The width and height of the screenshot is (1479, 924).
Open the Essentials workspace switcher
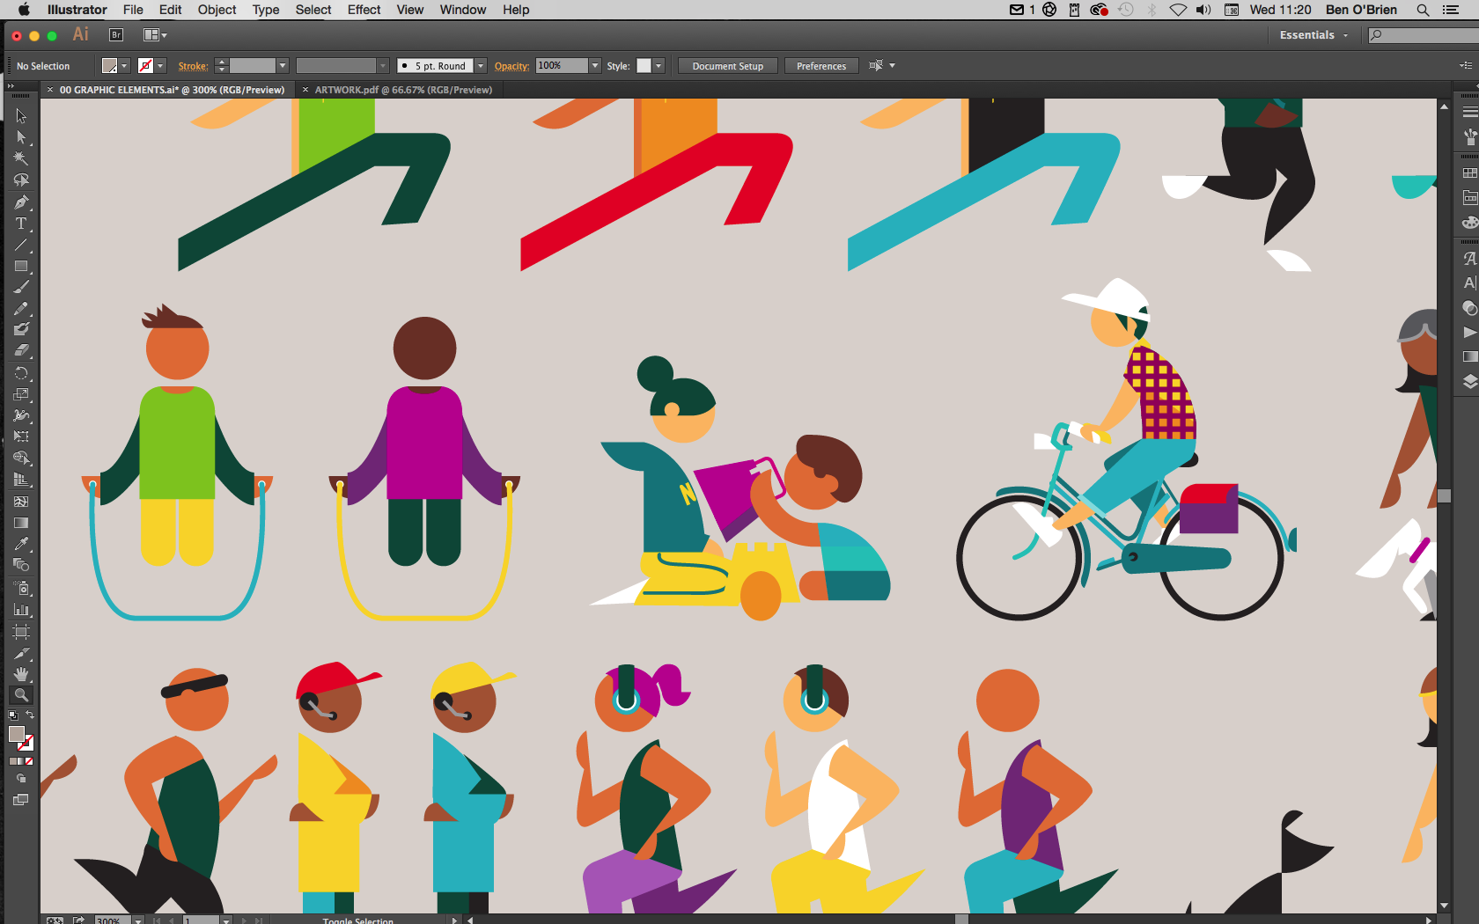pos(1313,35)
